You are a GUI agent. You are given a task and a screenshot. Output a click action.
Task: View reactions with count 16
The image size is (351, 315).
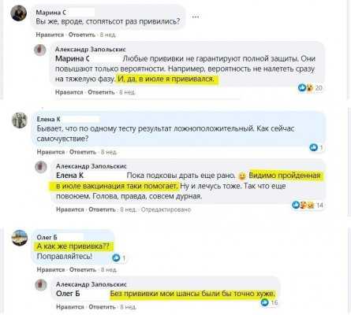(x=269, y=302)
